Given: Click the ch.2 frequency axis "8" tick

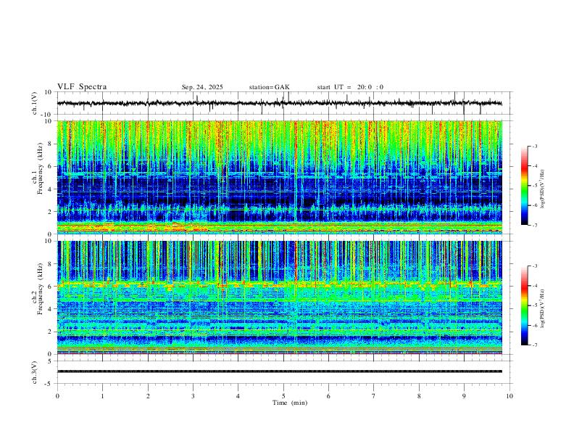Looking at the screenshot, I should [x=51, y=264].
